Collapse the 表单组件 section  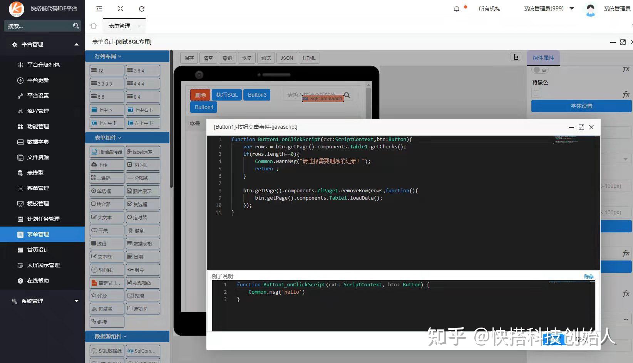coord(127,138)
